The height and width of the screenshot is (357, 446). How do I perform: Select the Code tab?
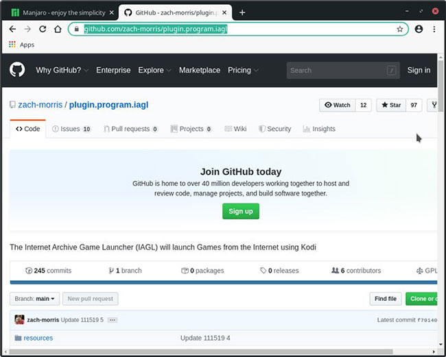(x=28, y=129)
